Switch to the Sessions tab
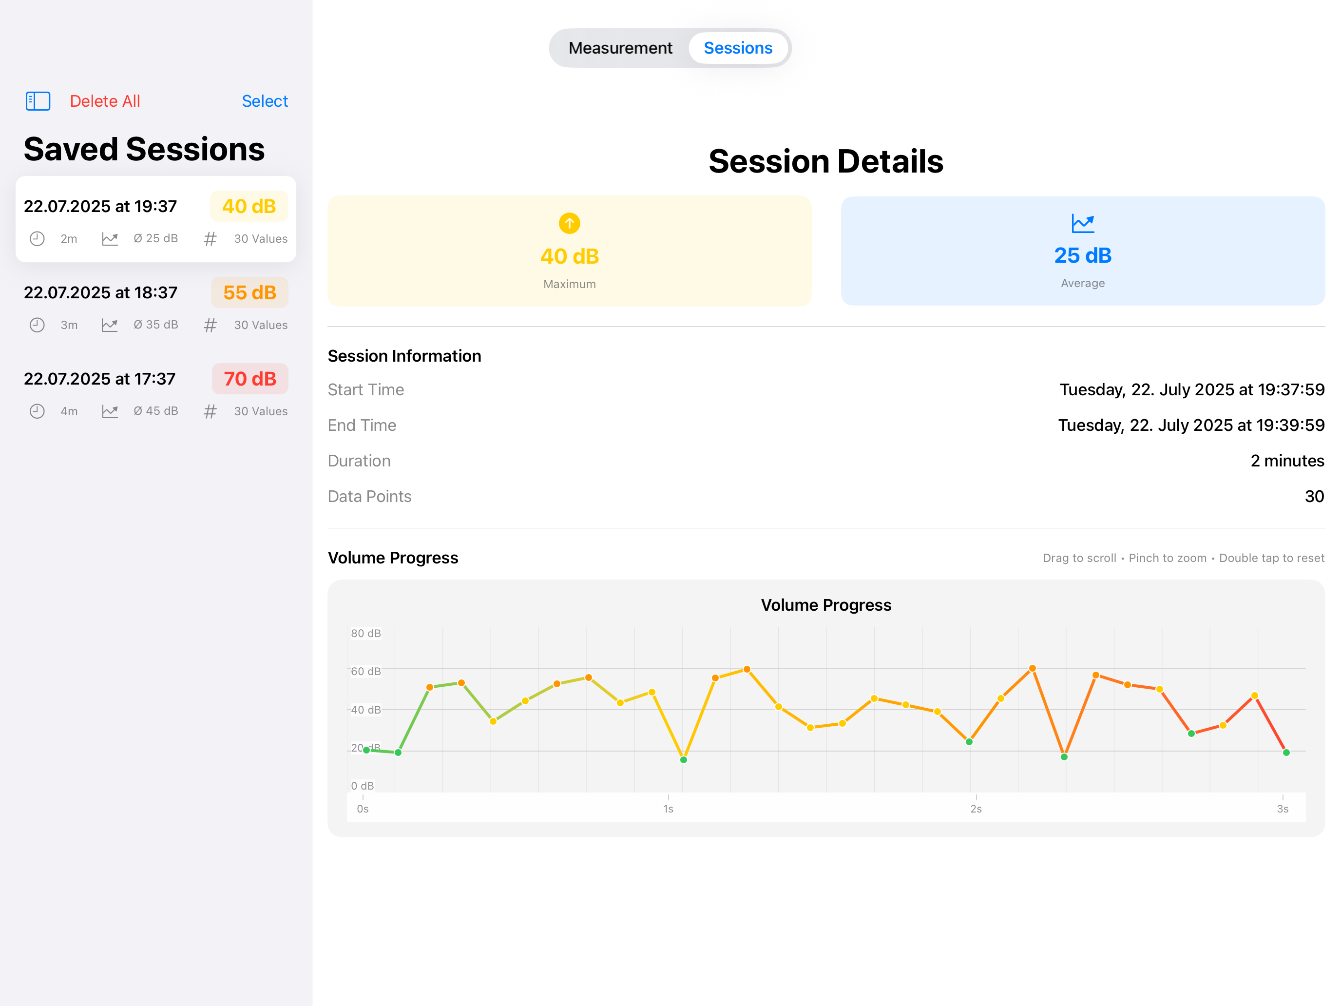1341x1006 pixels. tap(738, 48)
